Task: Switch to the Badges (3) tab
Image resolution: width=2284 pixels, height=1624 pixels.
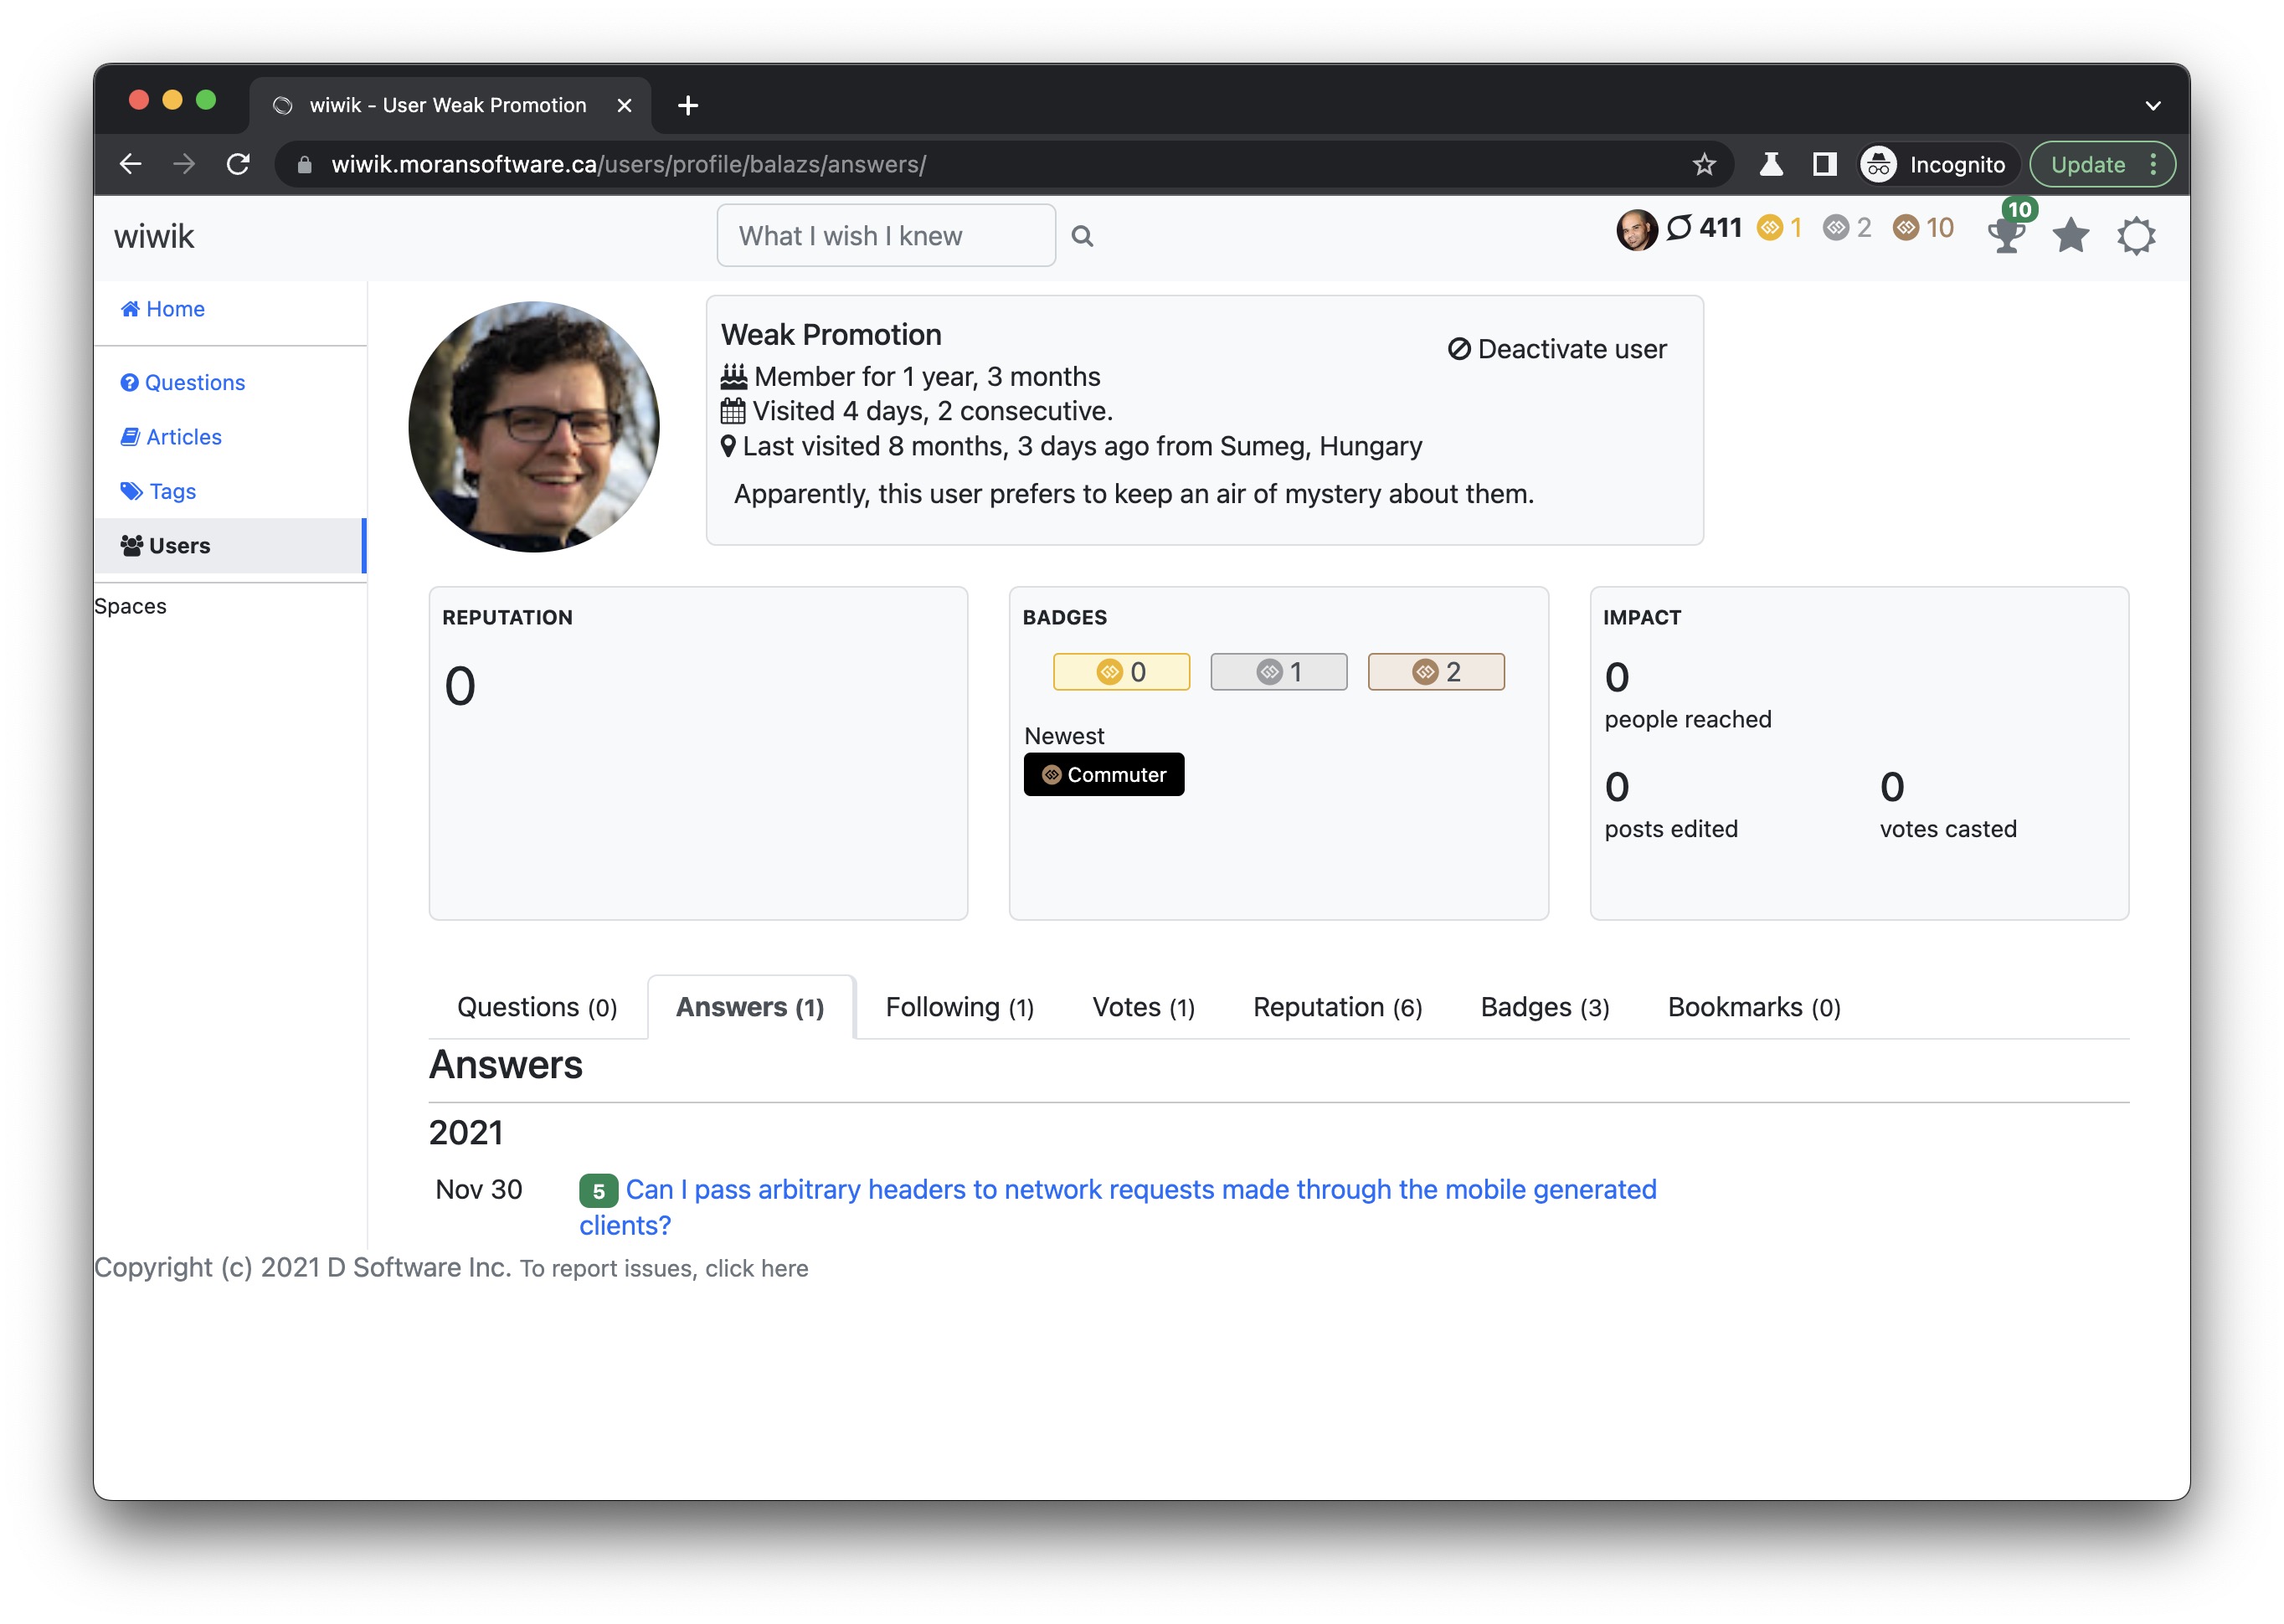Action: tap(1543, 1007)
